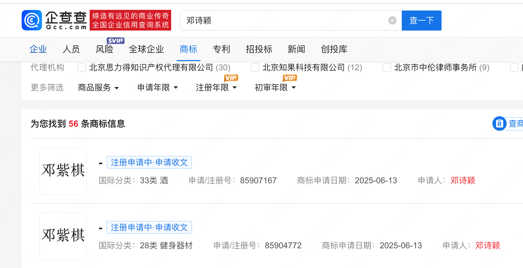Select the 商标 tab
The image size is (523, 268).
point(189,49)
